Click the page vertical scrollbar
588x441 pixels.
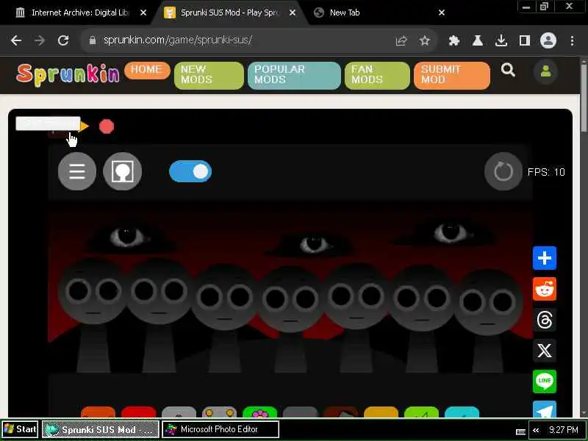[584, 98]
